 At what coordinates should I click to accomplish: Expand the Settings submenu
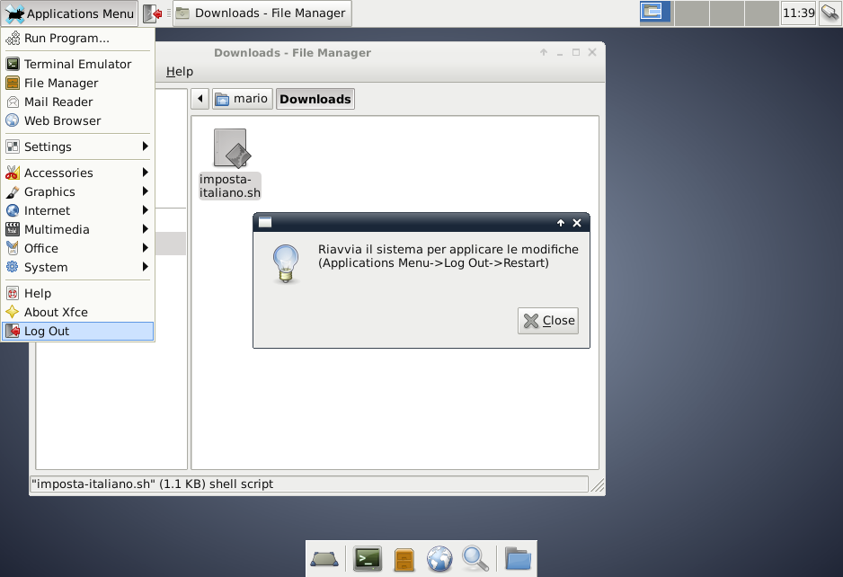[78, 146]
